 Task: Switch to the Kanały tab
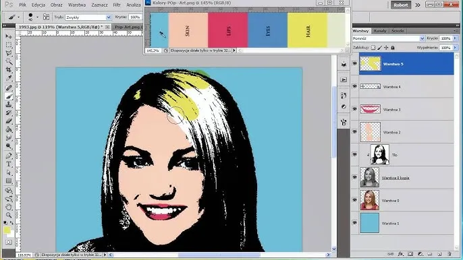click(x=380, y=31)
